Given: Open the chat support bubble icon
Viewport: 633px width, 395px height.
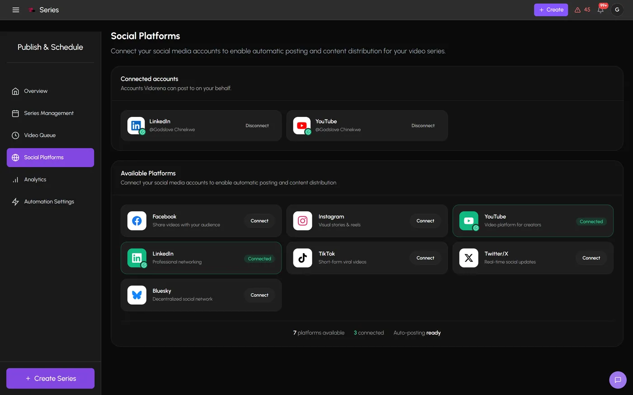Looking at the screenshot, I should 618,380.
